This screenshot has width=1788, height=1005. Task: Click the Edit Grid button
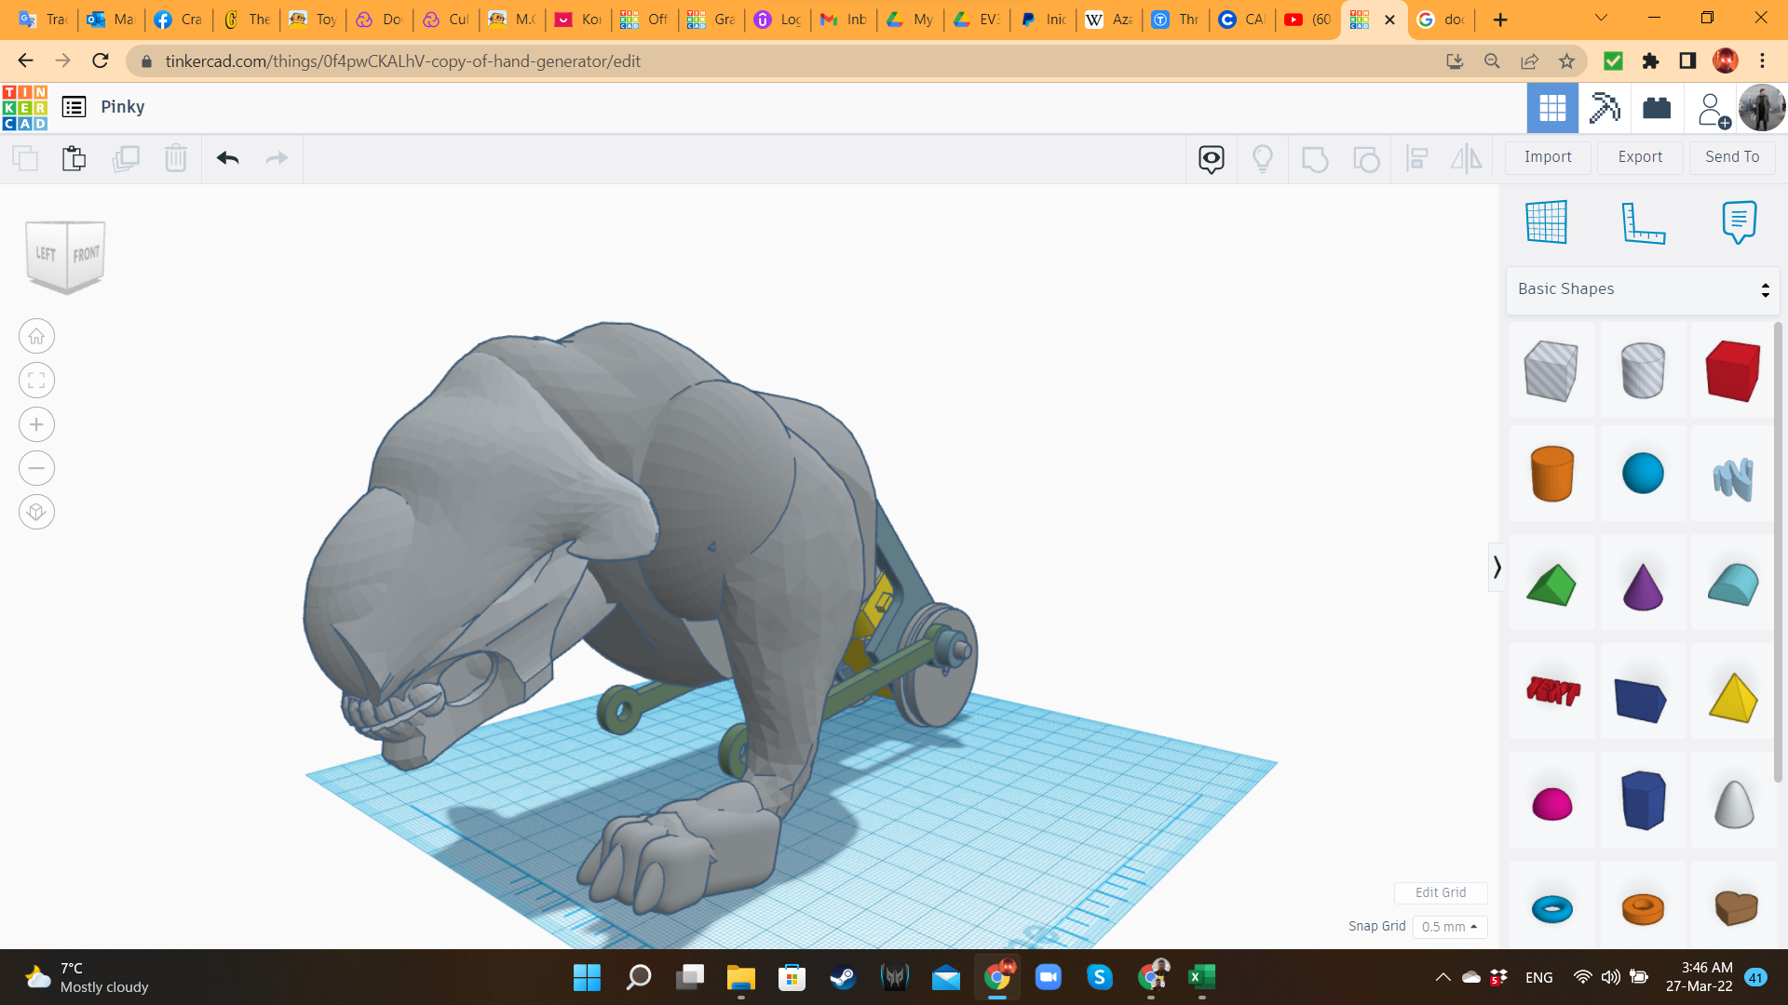click(x=1440, y=892)
